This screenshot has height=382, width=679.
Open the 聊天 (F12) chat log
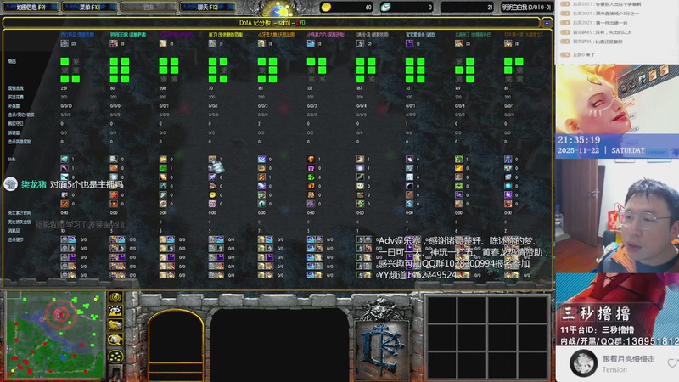tap(207, 7)
